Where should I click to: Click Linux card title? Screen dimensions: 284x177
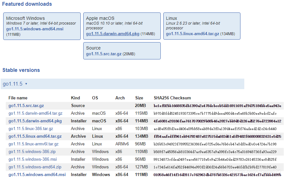pyautogui.click(x=172, y=18)
